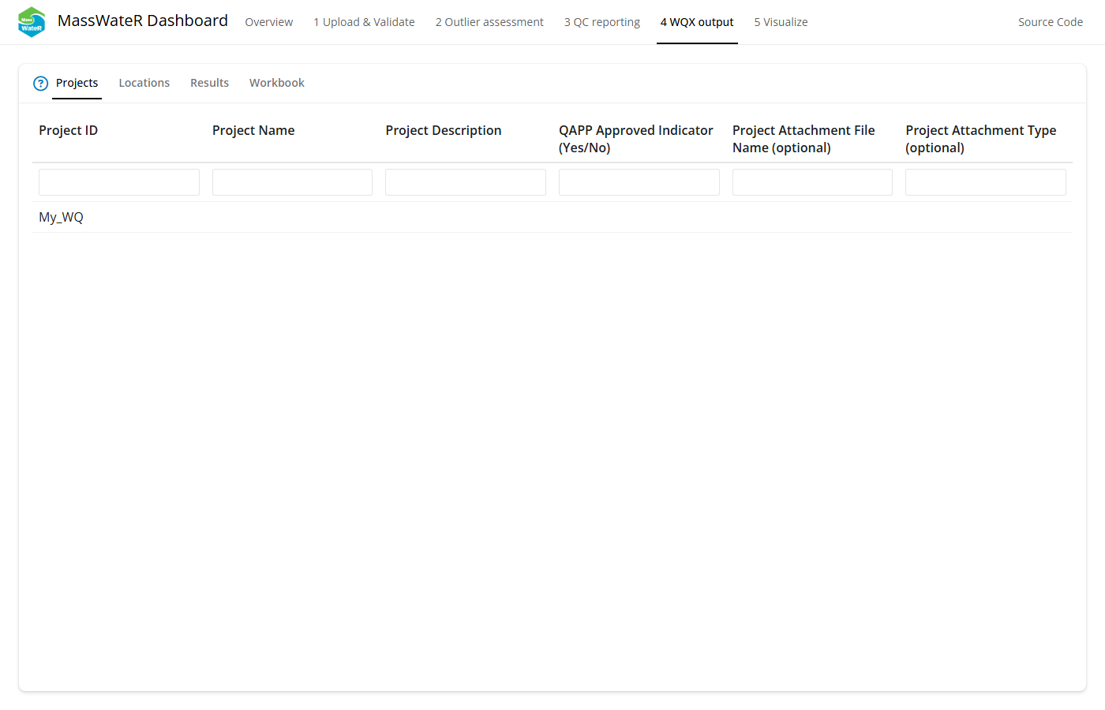Click the MassWateR hexagon logo
Screen dimensions: 1105x710
[32, 22]
